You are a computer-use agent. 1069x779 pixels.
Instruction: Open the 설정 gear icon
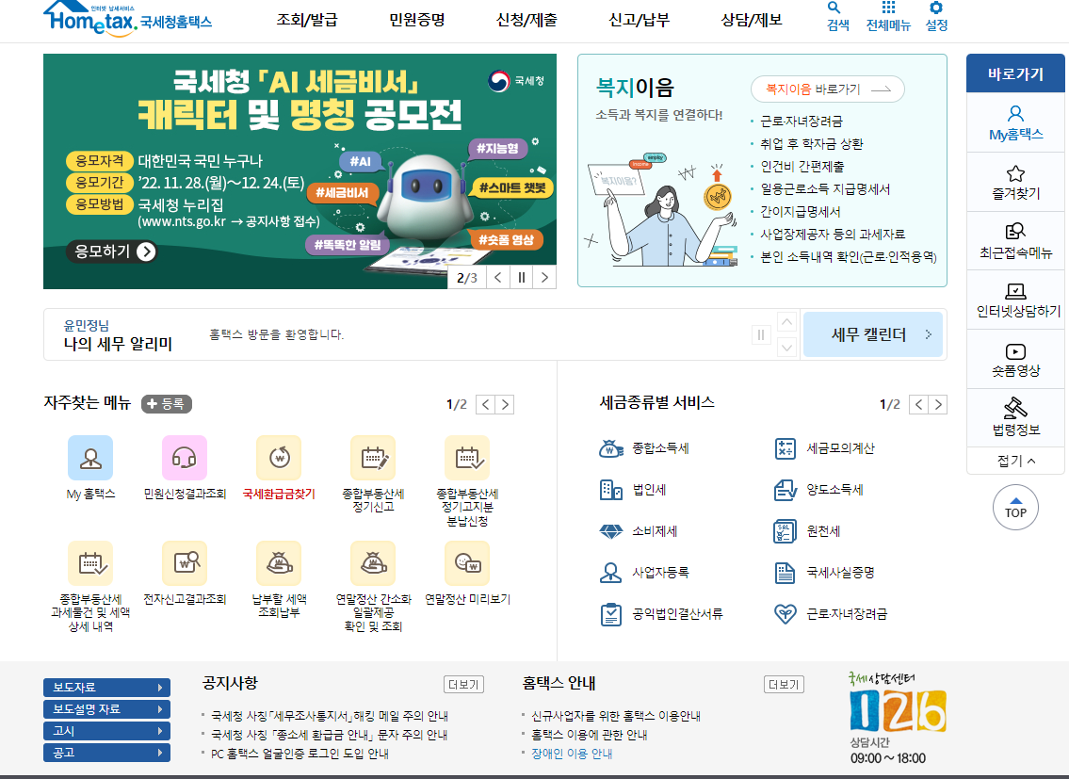[936, 16]
